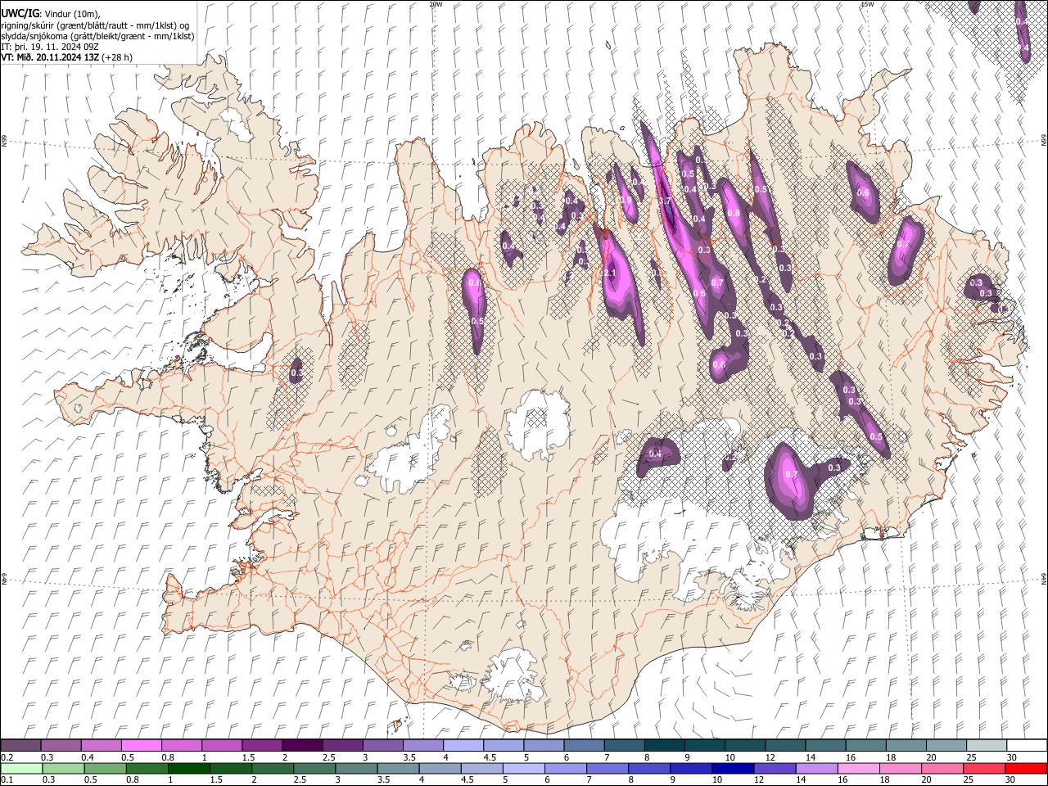Screen dimensions: 1048x786
Task: Click the dark blue swatch between 10 and 12 in lower legend row
Action: click(x=731, y=768)
